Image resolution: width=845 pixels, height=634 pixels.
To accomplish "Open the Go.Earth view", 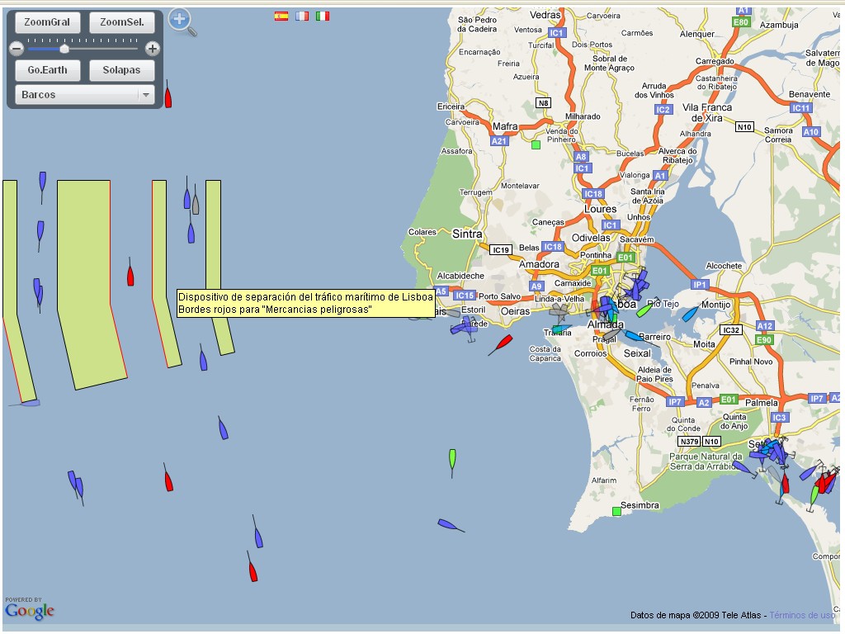I will tap(47, 70).
